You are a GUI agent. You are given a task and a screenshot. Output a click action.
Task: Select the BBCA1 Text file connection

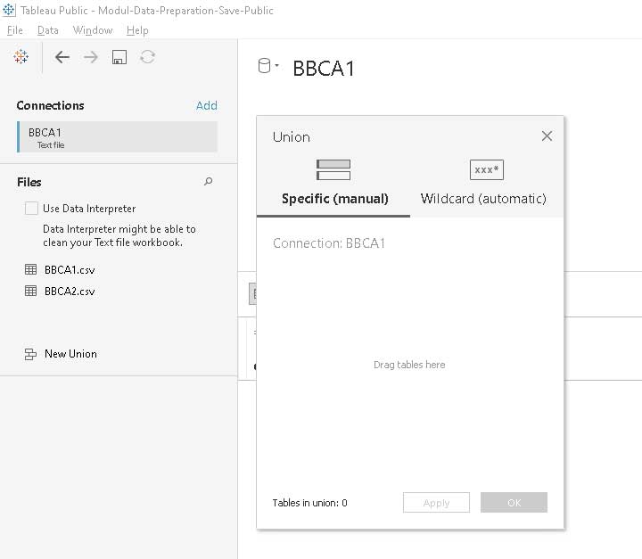(117, 136)
